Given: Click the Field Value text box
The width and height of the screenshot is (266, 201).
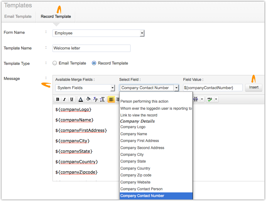Looking at the screenshot, I should pos(213,88).
